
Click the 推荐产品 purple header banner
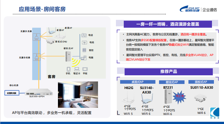pos(169,72)
